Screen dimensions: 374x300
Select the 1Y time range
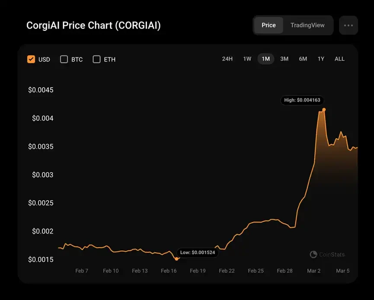click(321, 59)
